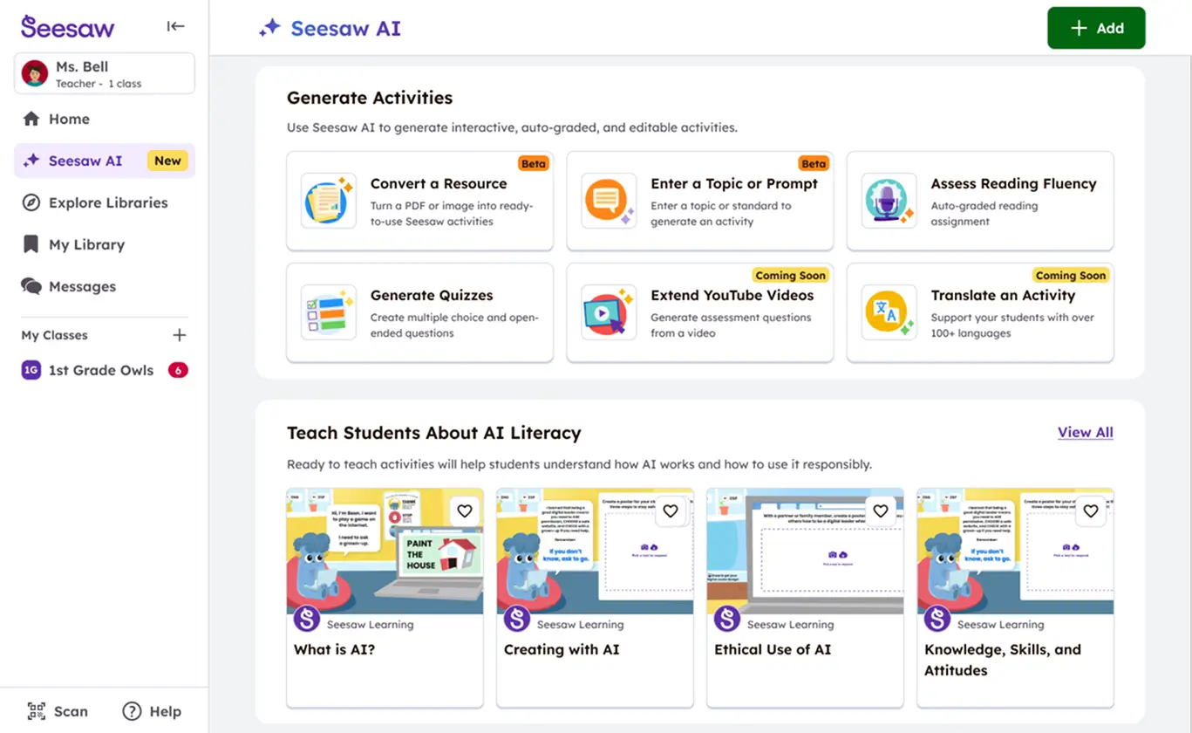Favorite the What is AI? activity
The width and height of the screenshot is (1192, 733).
point(464,511)
